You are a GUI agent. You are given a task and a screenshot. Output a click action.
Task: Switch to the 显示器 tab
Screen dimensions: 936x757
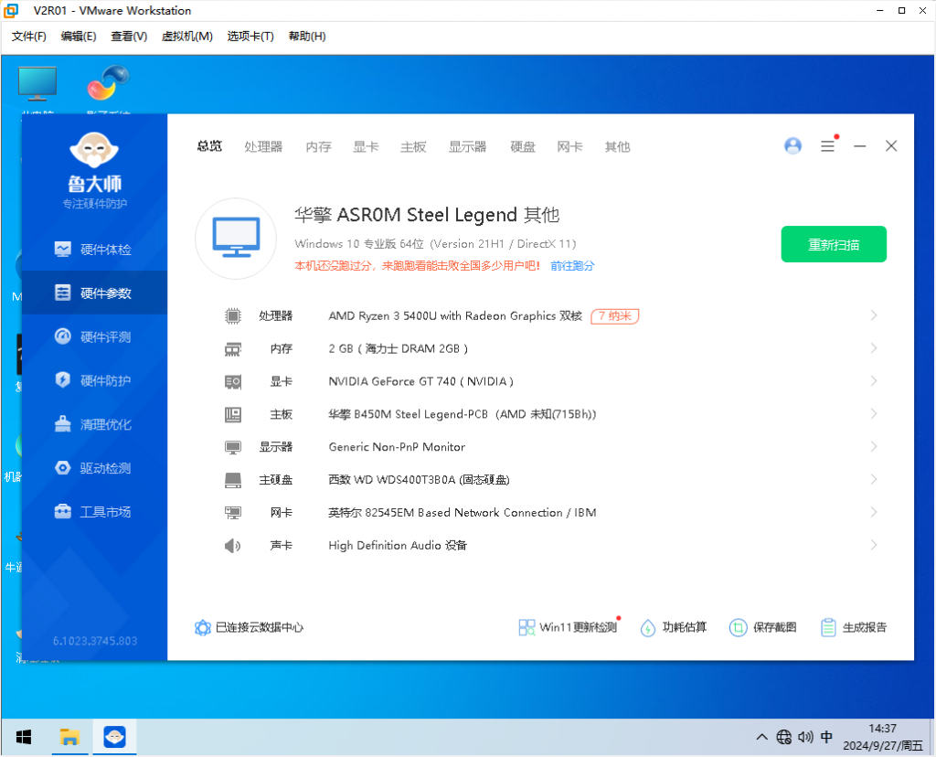(x=467, y=146)
